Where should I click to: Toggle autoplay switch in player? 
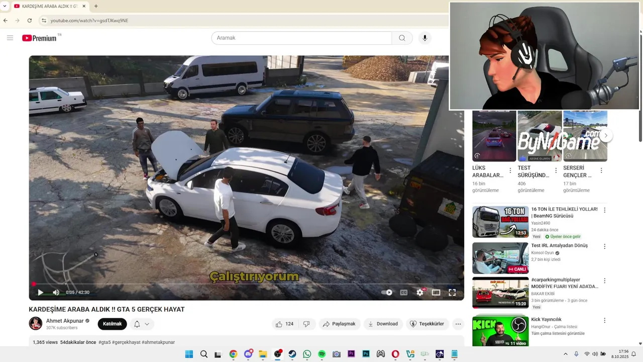tap(387, 292)
